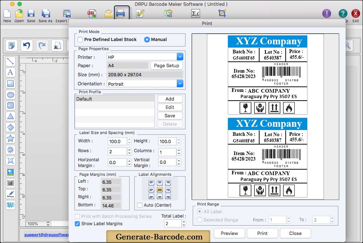Click the label properties note icon

click(11, 45)
